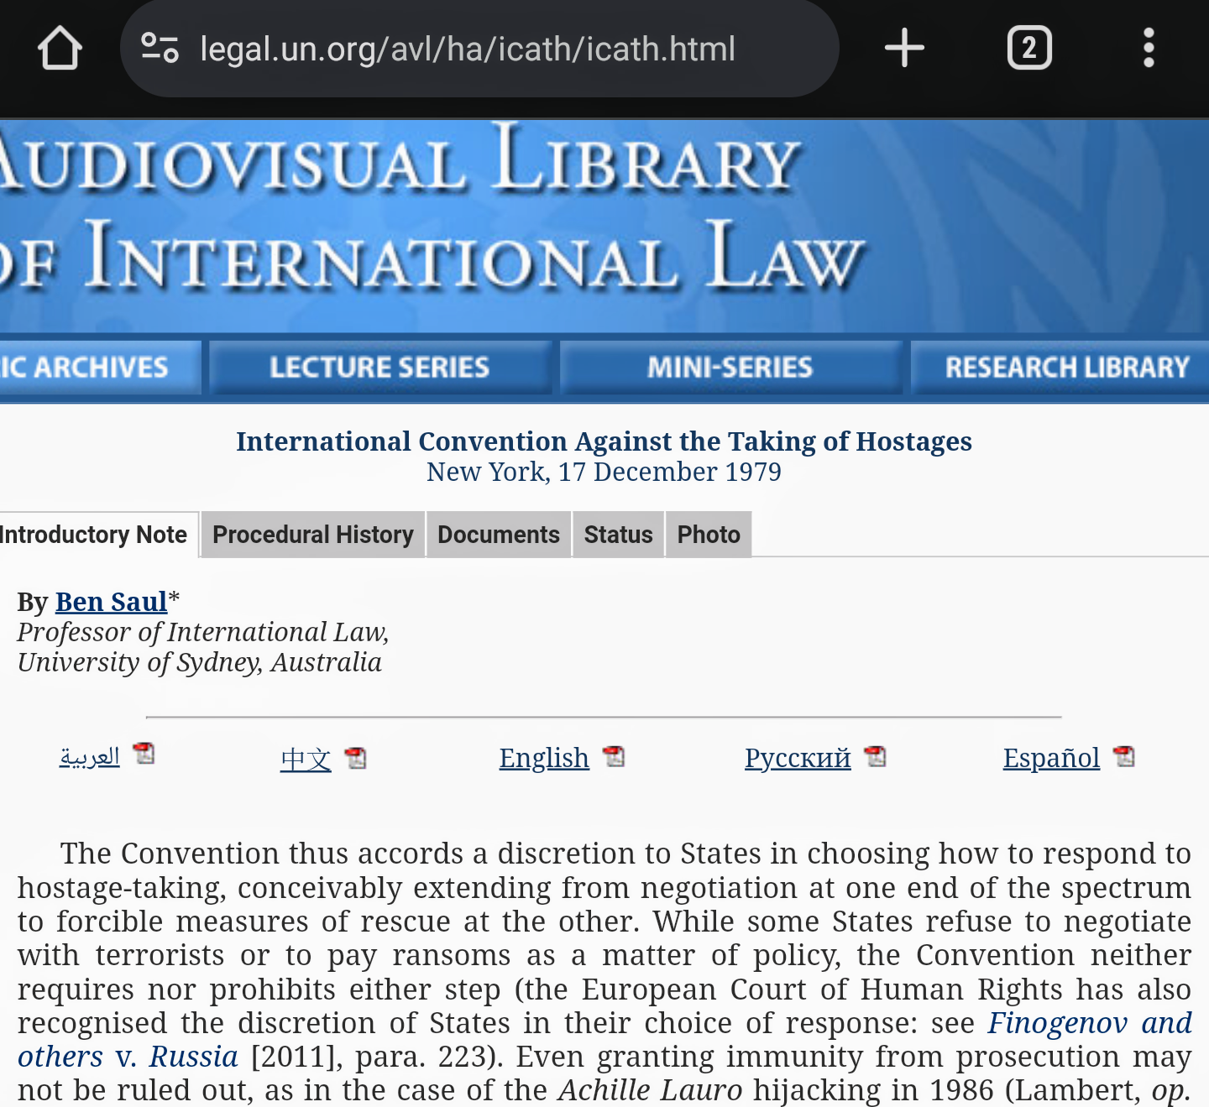Open the Español PDF icon

pos(1124,756)
